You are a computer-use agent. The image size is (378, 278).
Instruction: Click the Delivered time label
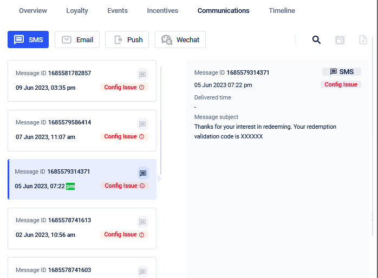(x=213, y=97)
